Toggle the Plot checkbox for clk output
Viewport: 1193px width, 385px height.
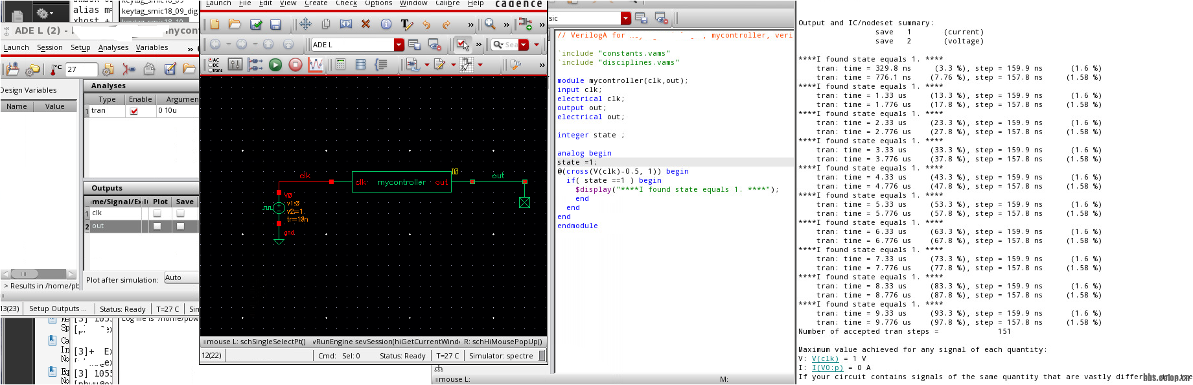(x=157, y=213)
